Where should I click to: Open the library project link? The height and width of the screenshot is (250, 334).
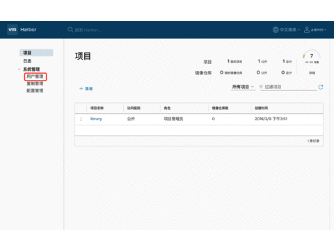click(x=96, y=119)
